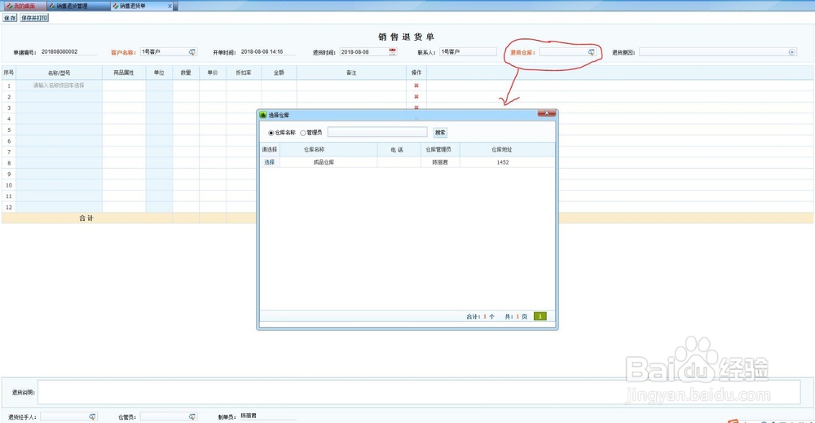Screen dimensions: 815x423
Task: Switch to the 销售退货单 tab
Action: [133, 6]
